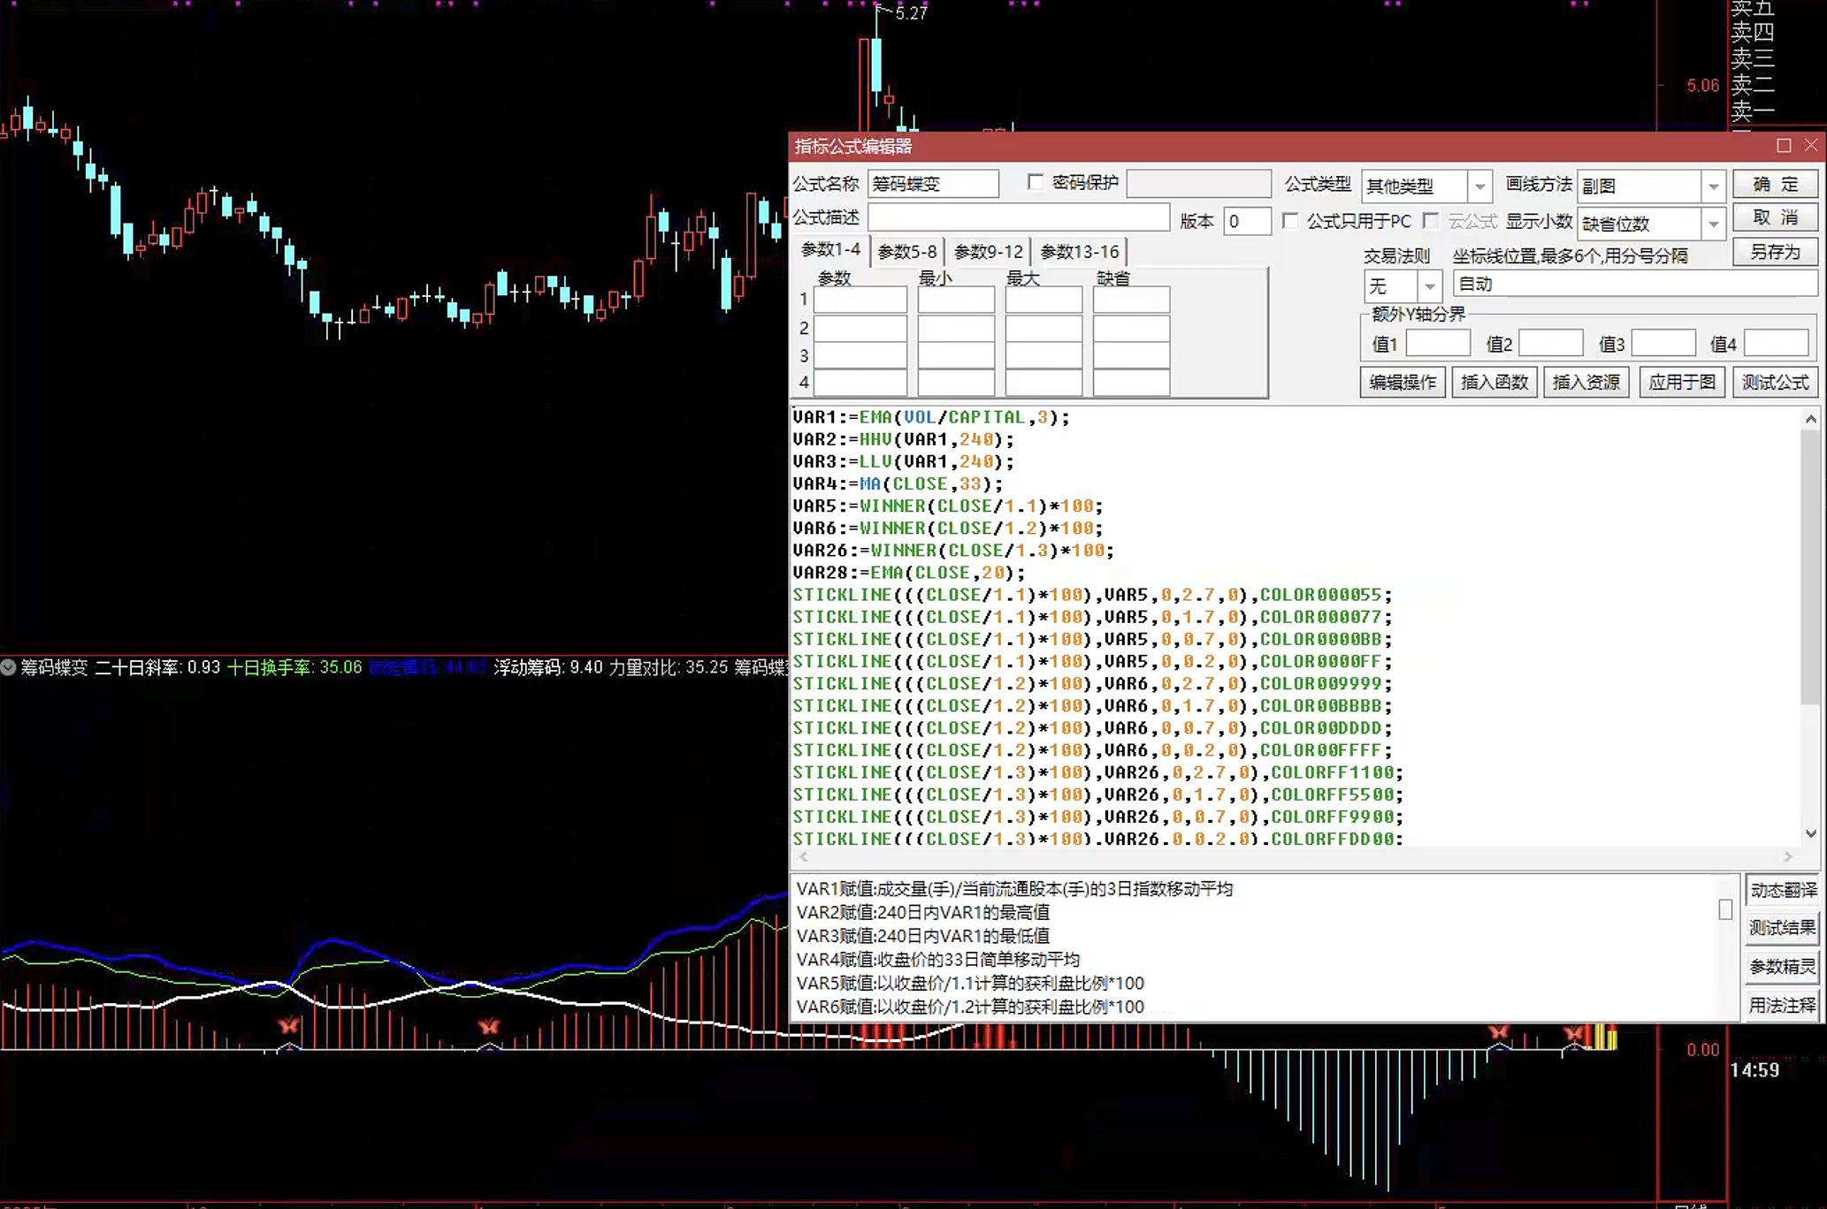Open the 公式类型 dropdown
Screen dimensions: 1827x1209
point(1479,186)
